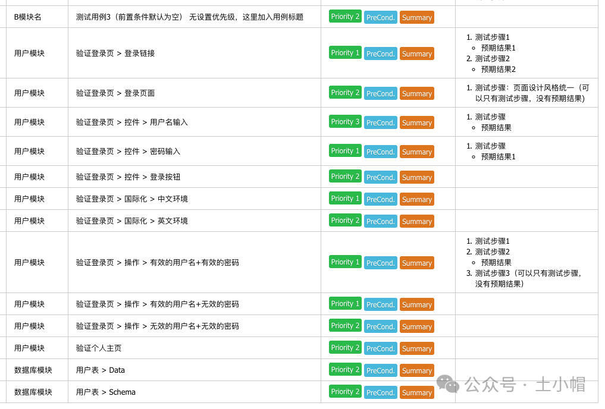Click Summary badge for 英文环境 row

coord(416,221)
